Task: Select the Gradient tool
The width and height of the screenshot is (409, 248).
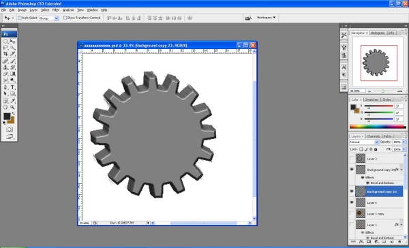Action: click(x=12, y=74)
